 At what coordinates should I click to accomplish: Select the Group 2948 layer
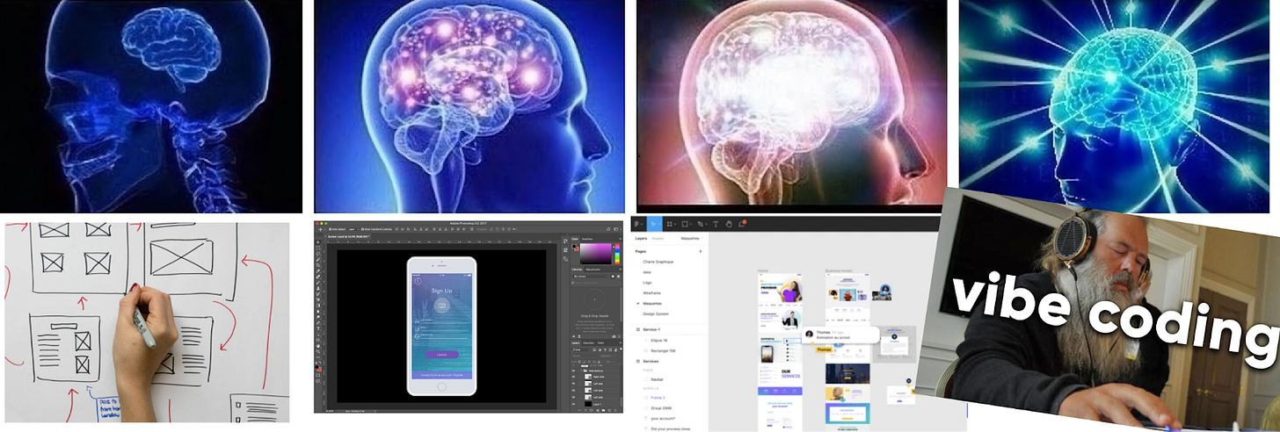tap(661, 407)
